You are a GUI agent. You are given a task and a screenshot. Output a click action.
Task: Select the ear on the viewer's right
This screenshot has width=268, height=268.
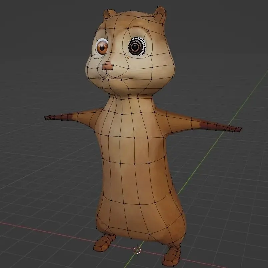coord(160,15)
